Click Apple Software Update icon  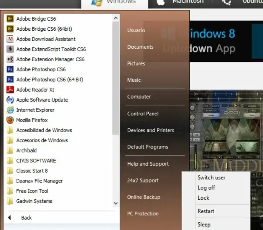point(10,100)
